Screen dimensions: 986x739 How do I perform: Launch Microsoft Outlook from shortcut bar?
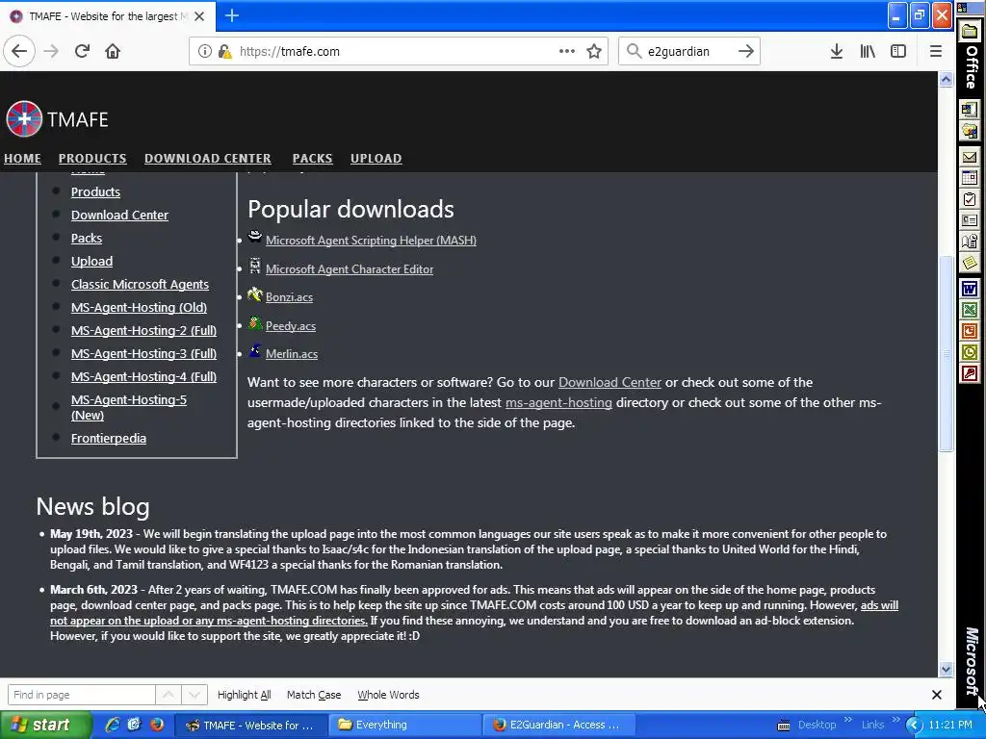click(x=969, y=352)
